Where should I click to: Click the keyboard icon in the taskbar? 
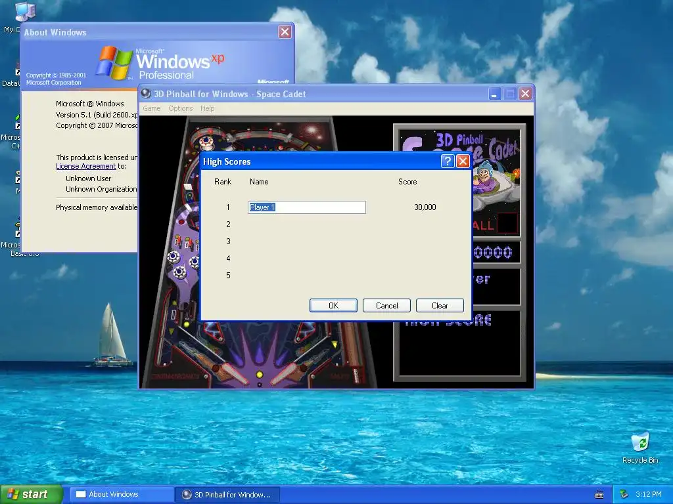coord(599,495)
